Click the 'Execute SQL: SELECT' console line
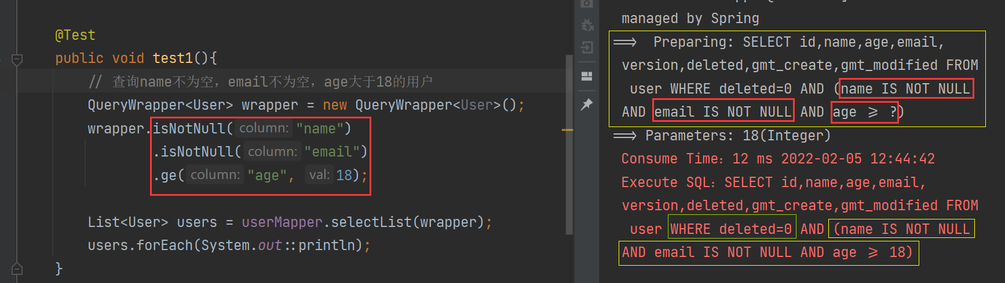This screenshot has height=283, width=1005. 774,183
